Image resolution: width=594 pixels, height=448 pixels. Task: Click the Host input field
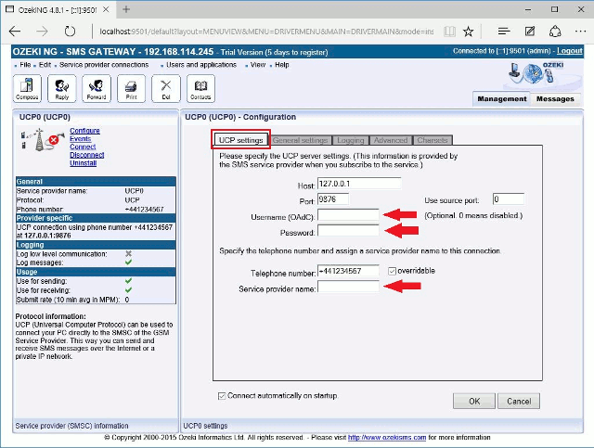click(x=359, y=184)
